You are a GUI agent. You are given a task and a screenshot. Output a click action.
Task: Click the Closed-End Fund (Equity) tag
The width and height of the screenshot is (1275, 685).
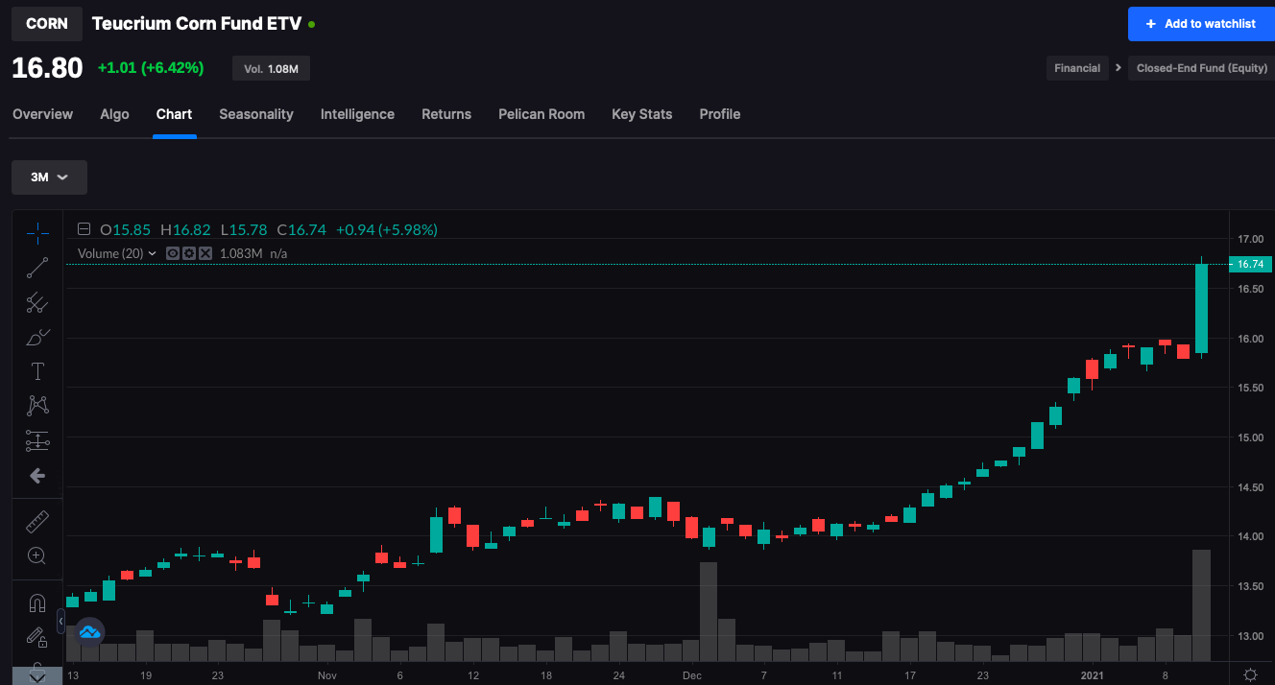tap(1202, 68)
